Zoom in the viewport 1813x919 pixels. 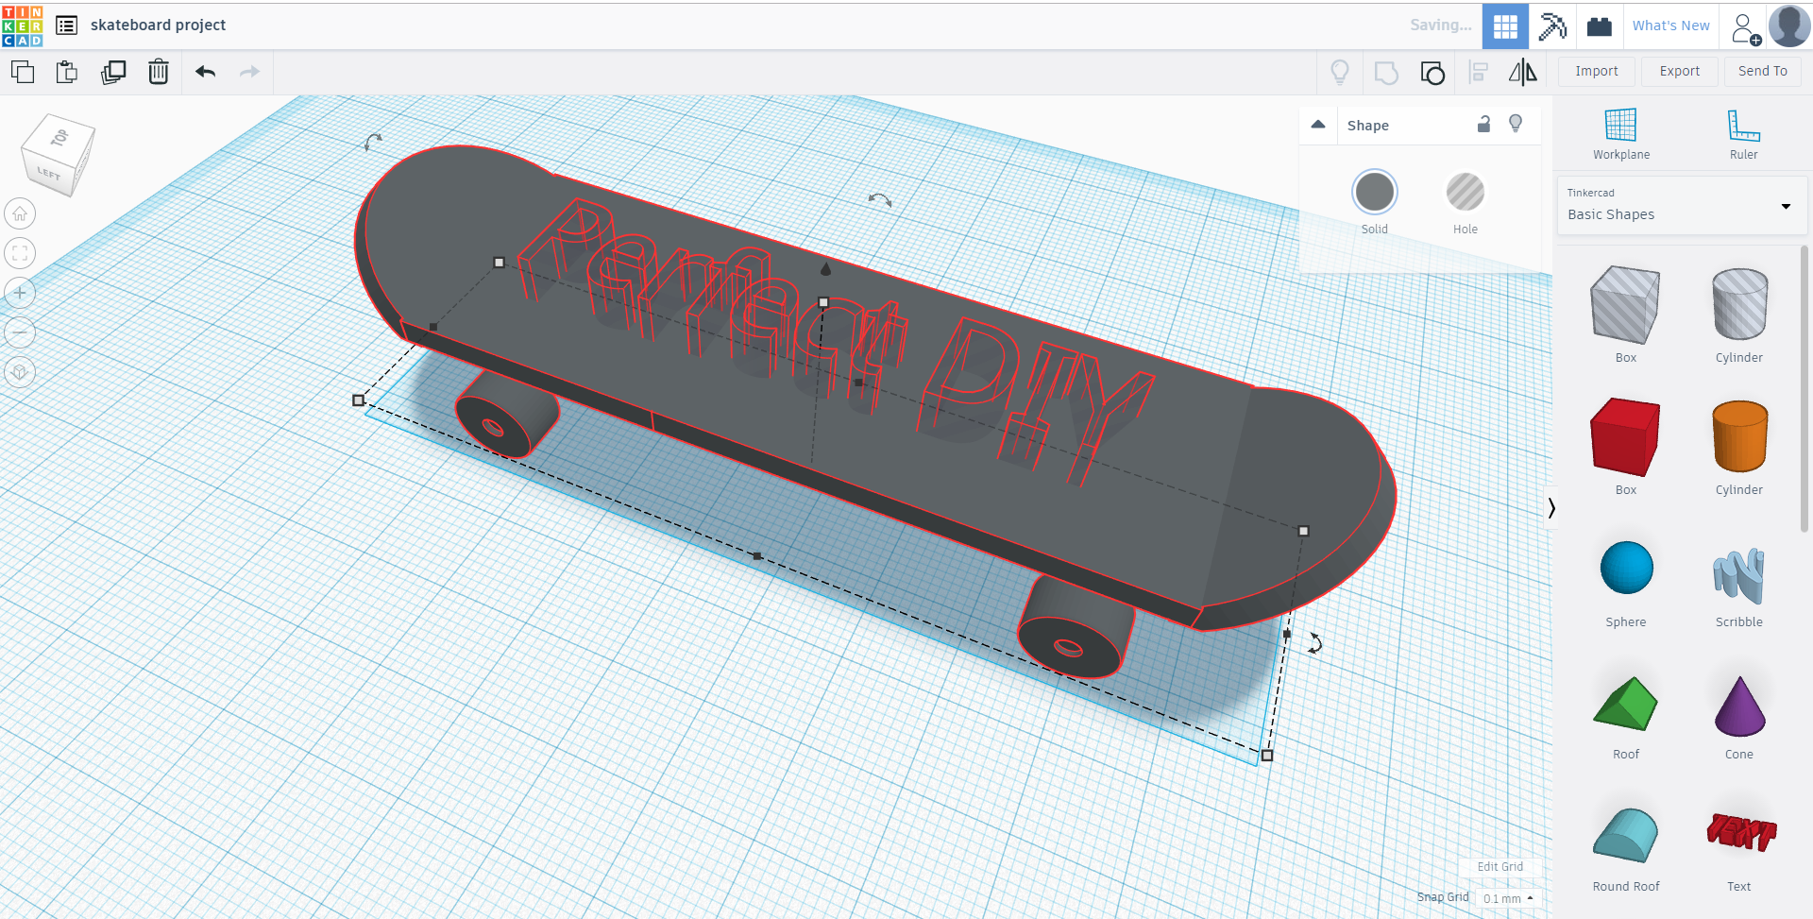(x=20, y=293)
